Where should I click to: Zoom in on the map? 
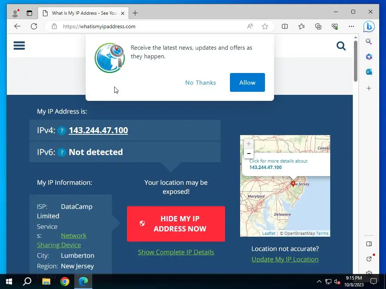coord(249,144)
